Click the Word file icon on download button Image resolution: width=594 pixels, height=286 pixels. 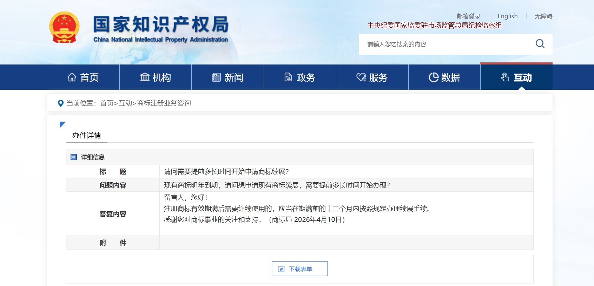click(x=281, y=269)
